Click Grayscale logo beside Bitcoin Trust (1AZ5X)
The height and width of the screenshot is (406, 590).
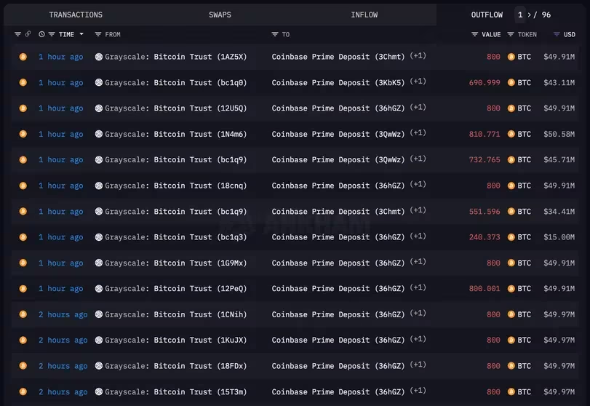pos(99,57)
